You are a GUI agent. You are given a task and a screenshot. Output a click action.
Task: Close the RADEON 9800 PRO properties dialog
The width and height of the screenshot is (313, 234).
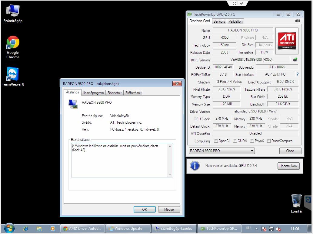(x=177, y=83)
